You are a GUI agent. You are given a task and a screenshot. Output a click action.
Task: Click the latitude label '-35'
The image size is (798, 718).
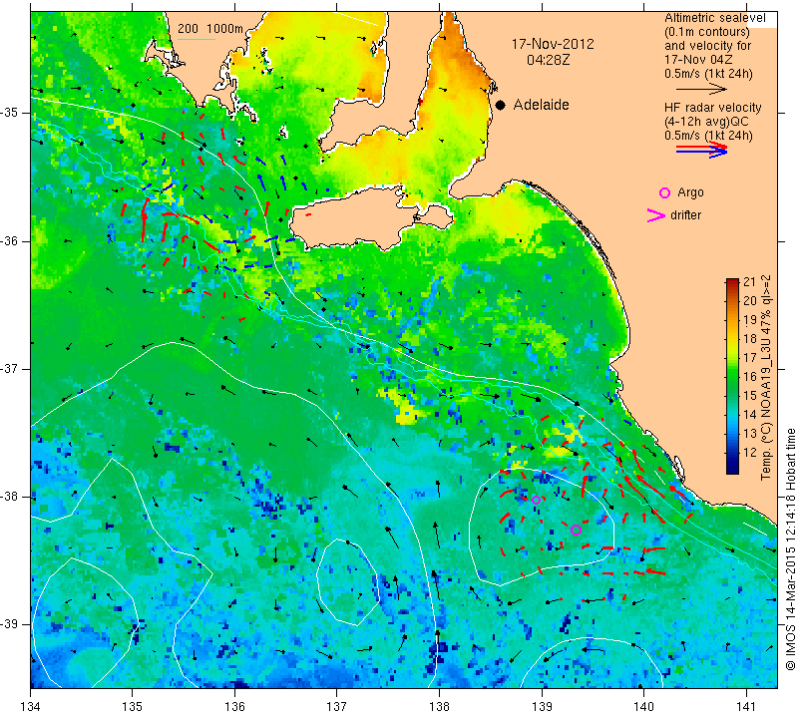[10, 113]
